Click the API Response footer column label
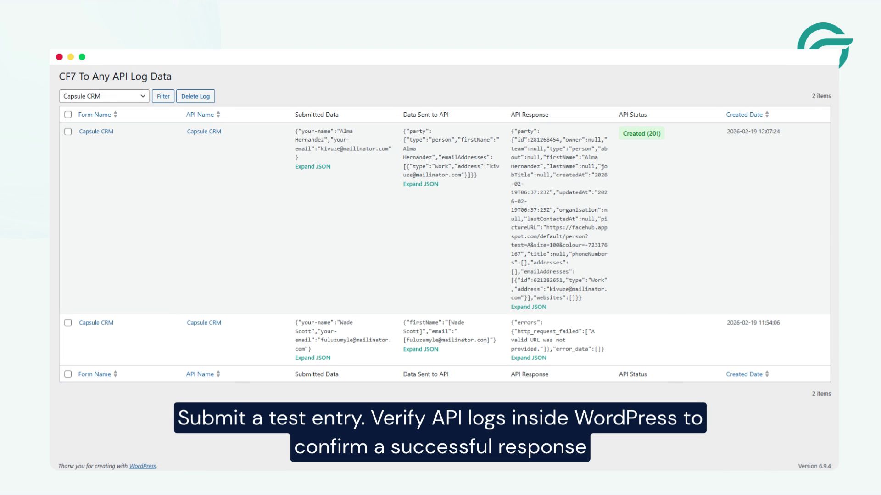 click(x=530, y=374)
